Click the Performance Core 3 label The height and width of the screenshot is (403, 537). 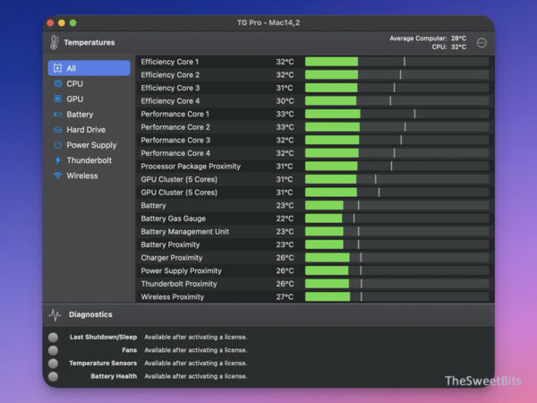pyautogui.click(x=175, y=141)
